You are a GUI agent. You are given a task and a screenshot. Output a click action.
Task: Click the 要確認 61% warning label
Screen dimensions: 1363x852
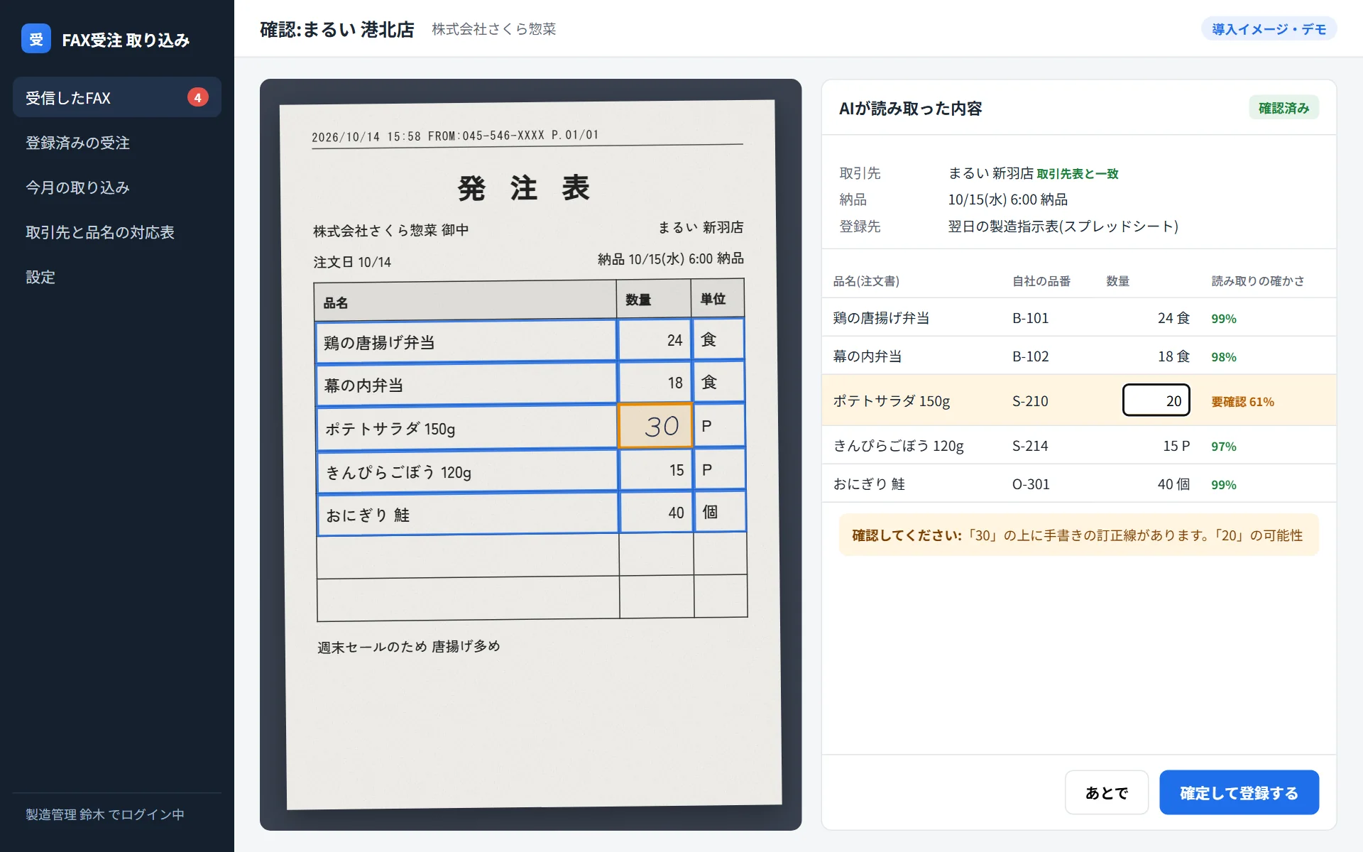click(x=1242, y=402)
